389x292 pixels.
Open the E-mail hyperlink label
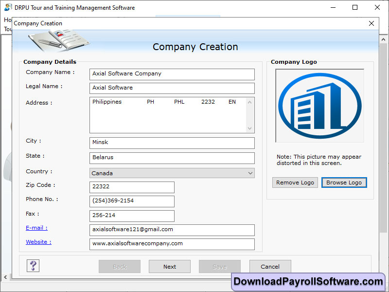coord(36,227)
